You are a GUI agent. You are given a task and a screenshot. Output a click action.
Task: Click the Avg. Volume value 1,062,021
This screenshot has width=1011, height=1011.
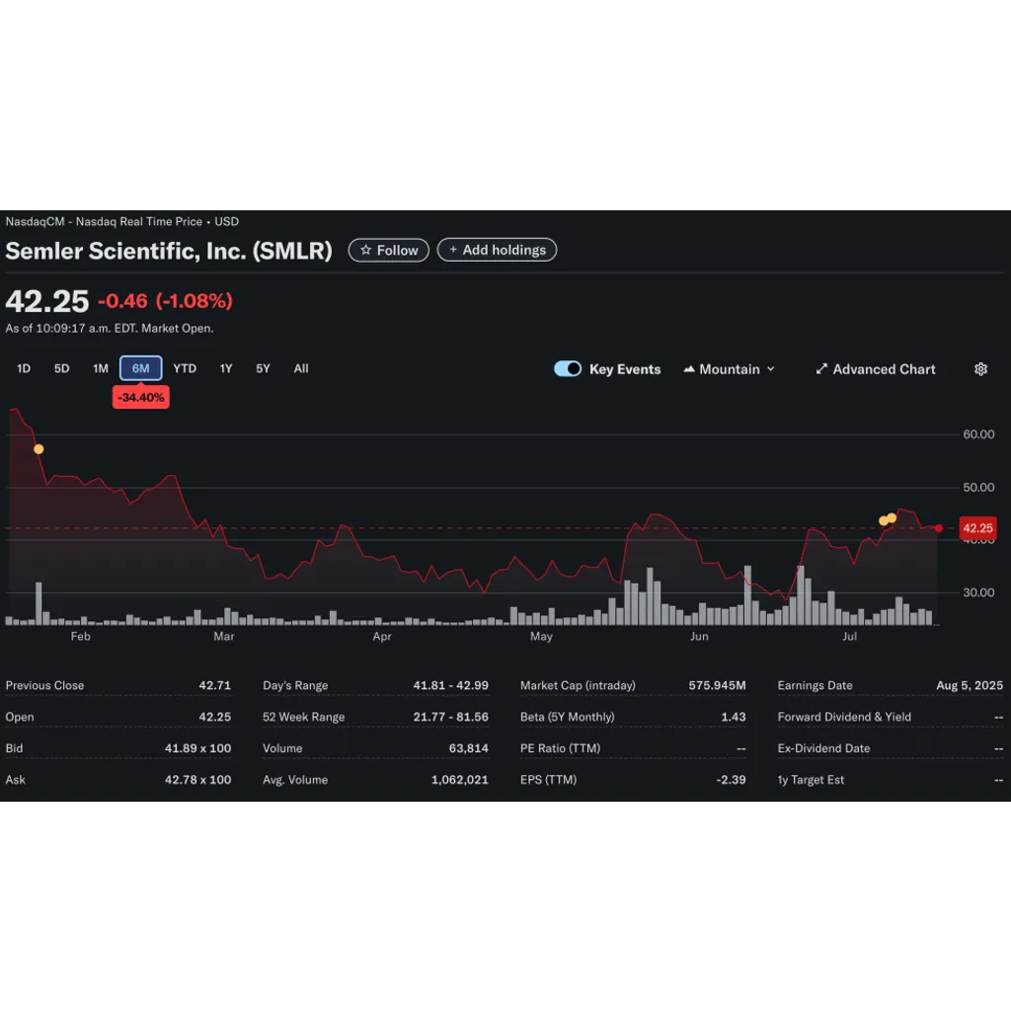tap(460, 780)
